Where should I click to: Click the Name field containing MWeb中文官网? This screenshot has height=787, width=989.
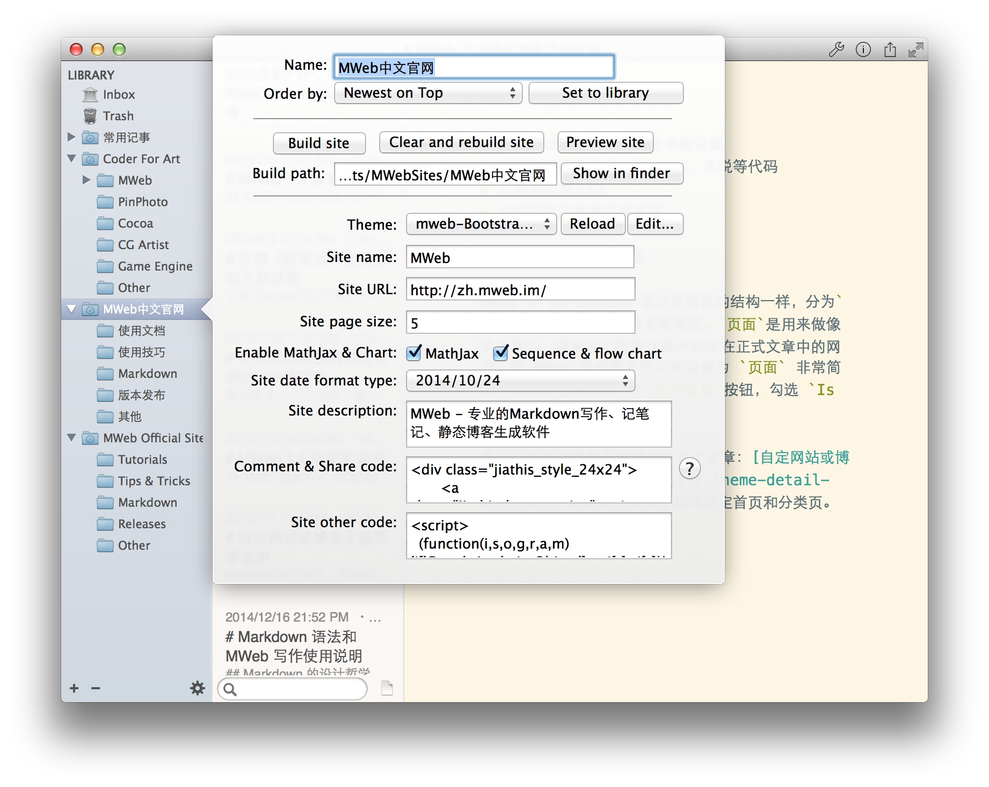474,68
